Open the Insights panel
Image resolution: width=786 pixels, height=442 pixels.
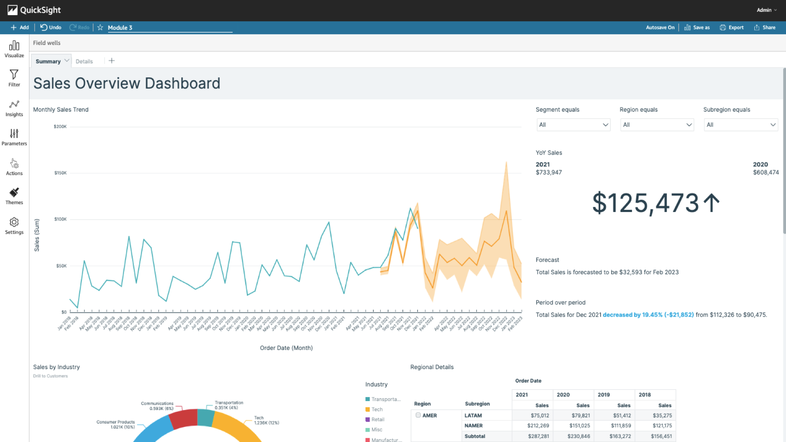click(x=14, y=108)
